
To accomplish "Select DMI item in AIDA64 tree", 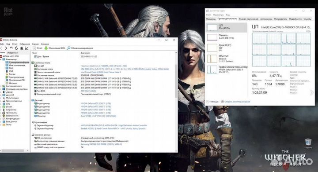I will (10, 68).
